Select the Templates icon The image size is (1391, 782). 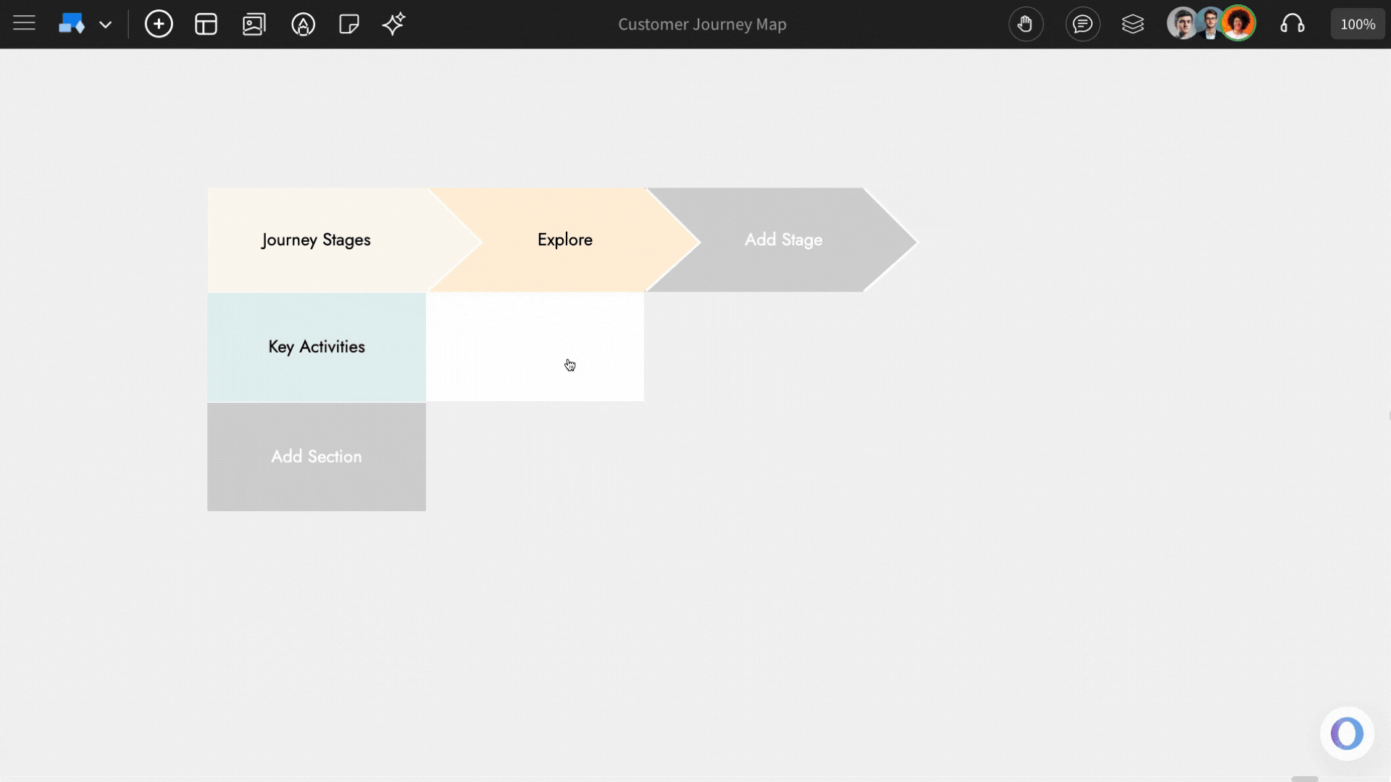click(x=206, y=24)
